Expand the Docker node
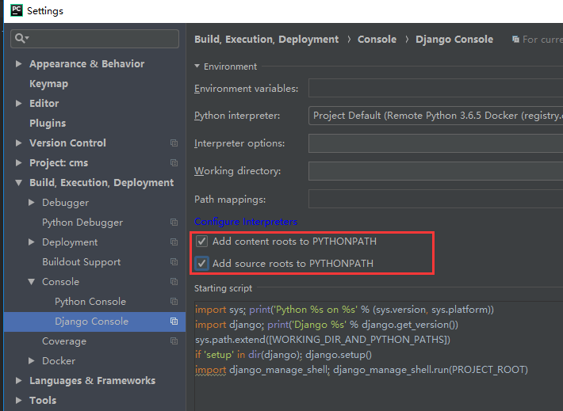The width and height of the screenshot is (563, 411). point(31,361)
